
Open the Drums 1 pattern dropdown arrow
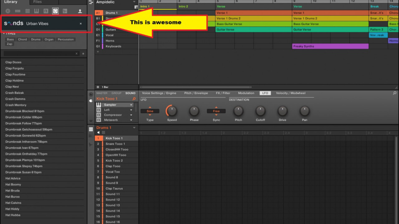(x=134, y=128)
